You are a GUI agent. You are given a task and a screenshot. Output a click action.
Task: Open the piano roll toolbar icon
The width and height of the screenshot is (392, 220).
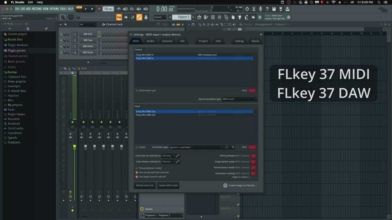coord(206,17)
